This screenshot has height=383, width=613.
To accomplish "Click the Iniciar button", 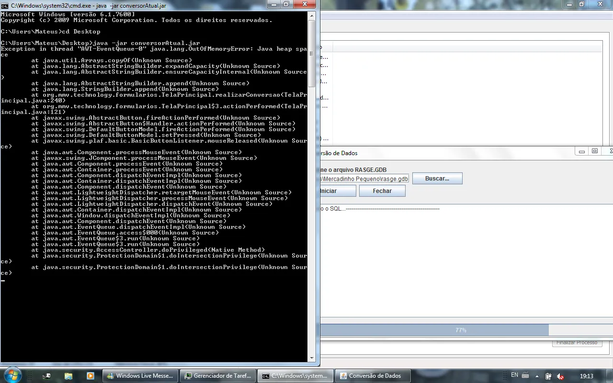I will pos(338,191).
